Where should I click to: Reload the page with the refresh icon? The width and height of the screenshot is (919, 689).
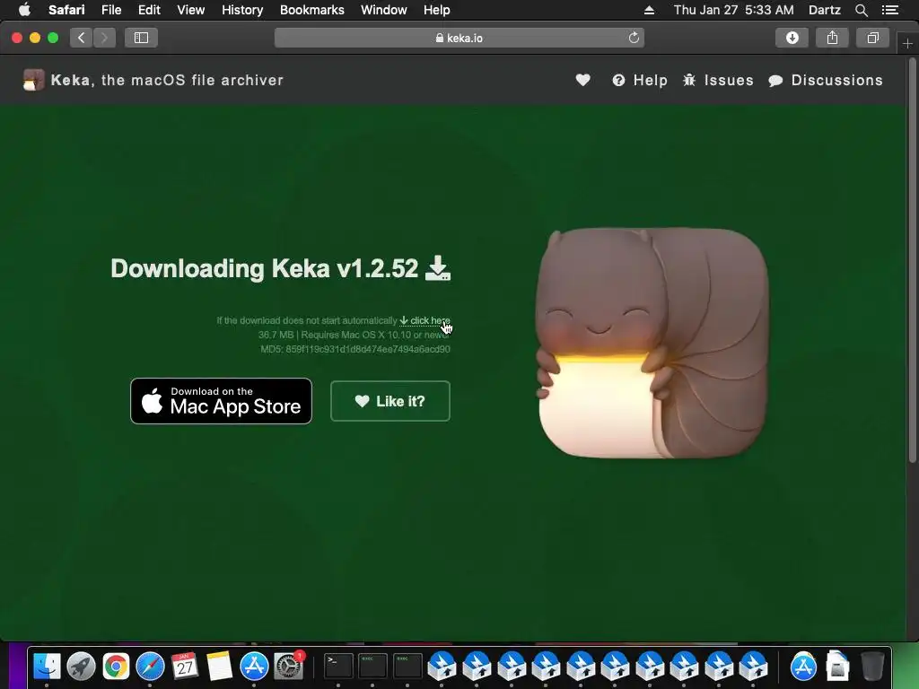[634, 38]
